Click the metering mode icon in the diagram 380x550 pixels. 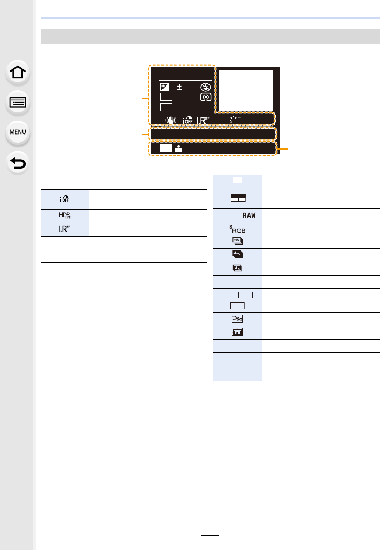coord(206,97)
